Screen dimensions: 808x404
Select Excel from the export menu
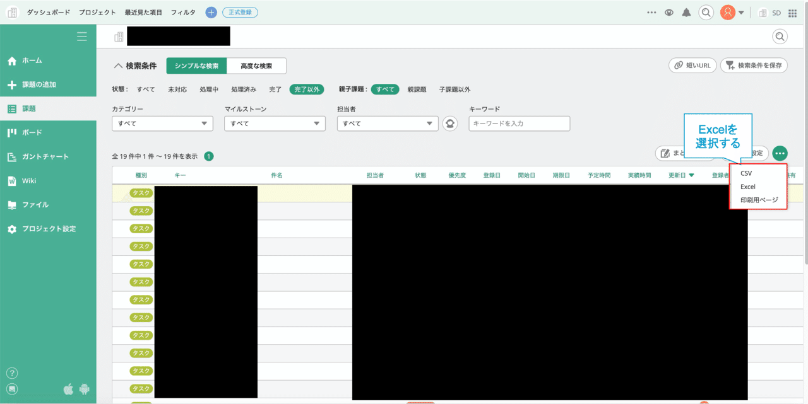pyautogui.click(x=747, y=186)
